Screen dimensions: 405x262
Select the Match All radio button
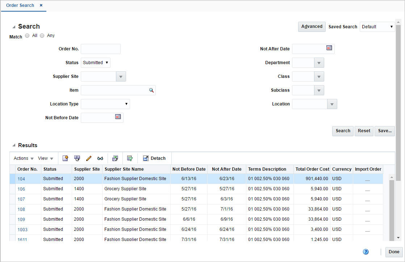tap(27, 35)
